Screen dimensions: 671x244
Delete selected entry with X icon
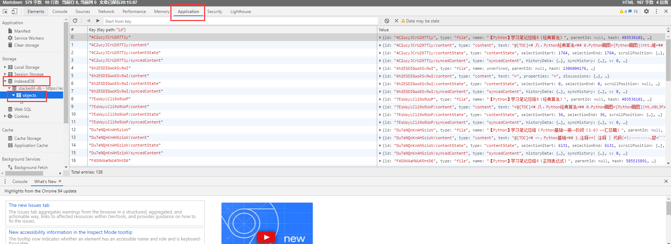tap(396, 21)
